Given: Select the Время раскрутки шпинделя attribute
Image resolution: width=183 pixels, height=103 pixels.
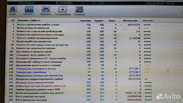Looking at the screenshot, I should tap(33, 28).
